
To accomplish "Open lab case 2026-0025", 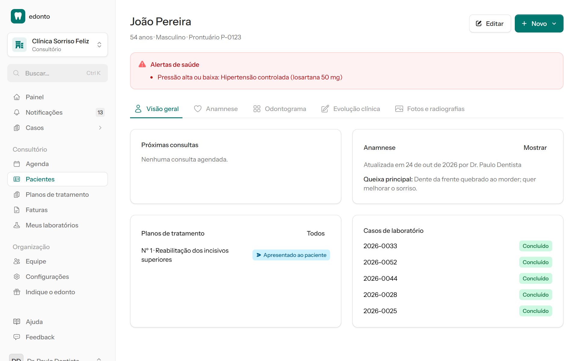I will click(380, 311).
